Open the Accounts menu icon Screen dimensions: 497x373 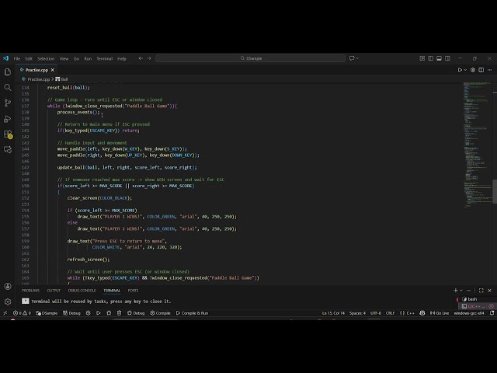8,287
